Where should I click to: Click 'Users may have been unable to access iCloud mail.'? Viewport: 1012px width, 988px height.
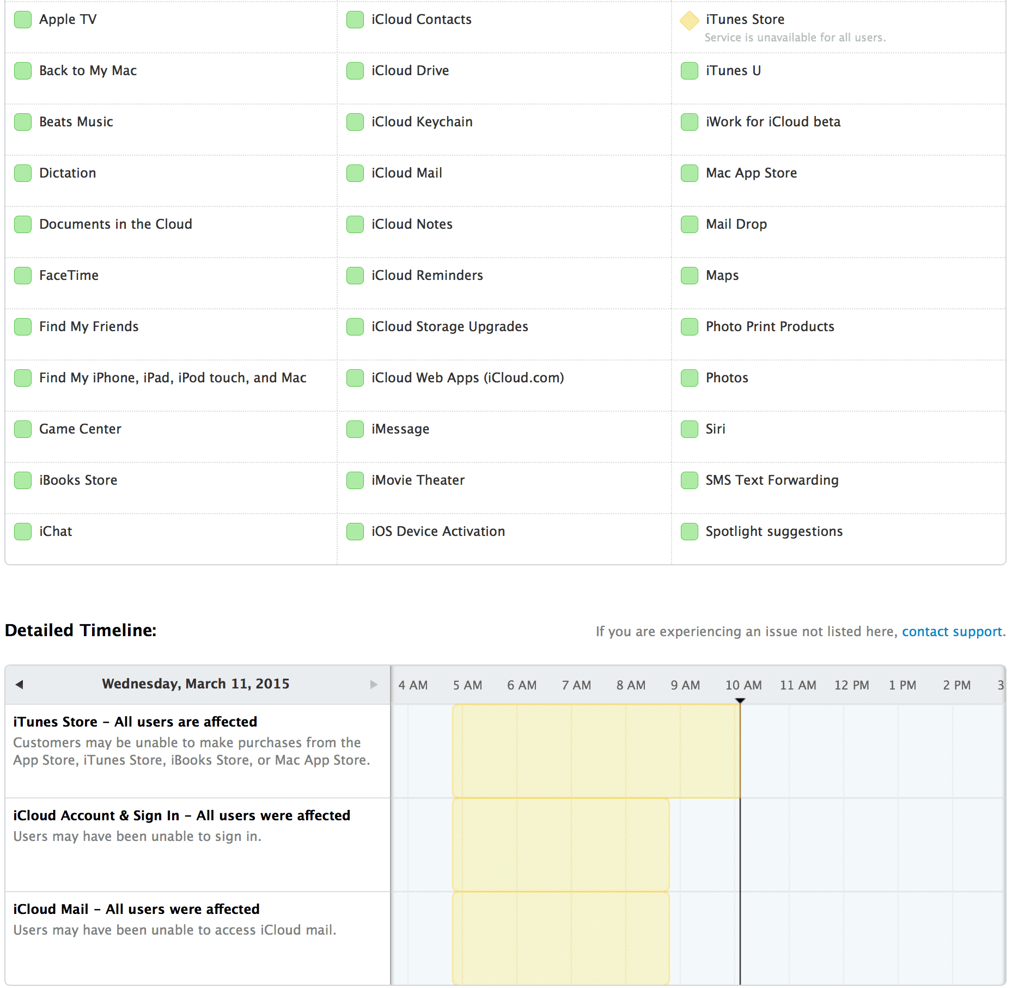[175, 930]
